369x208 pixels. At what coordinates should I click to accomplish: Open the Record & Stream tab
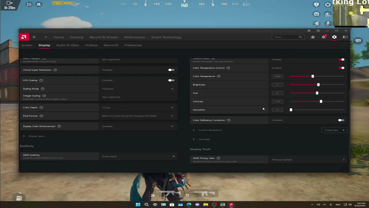click(104, 37)
